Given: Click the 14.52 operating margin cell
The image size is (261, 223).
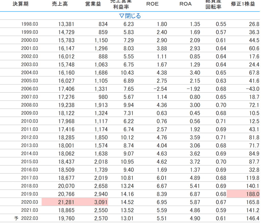Looking at the screenshot, I should [127, 202].
